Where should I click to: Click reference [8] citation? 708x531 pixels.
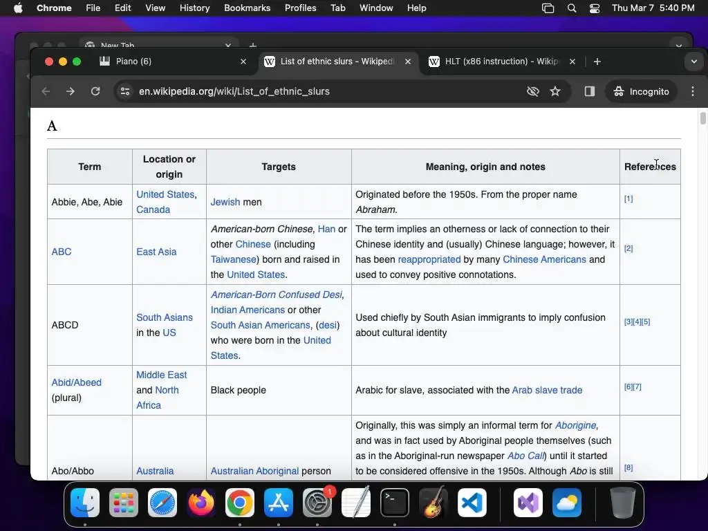point(628,467)
